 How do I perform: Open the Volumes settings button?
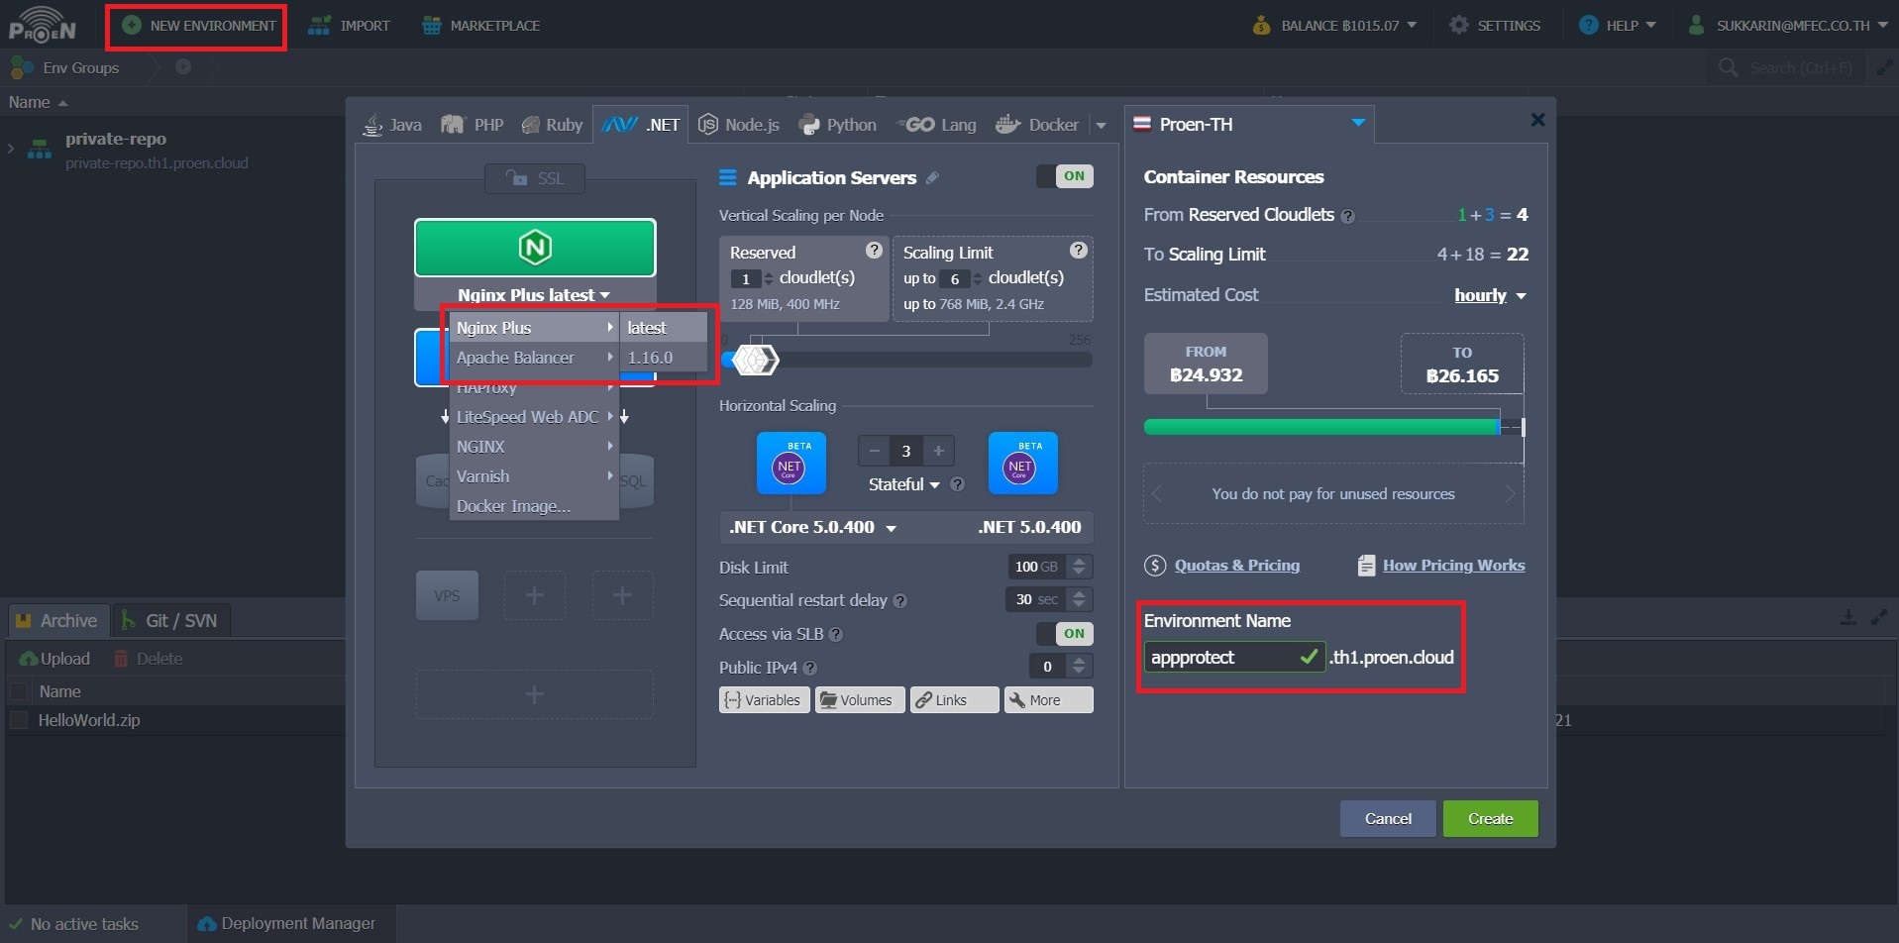coord(859,700)
